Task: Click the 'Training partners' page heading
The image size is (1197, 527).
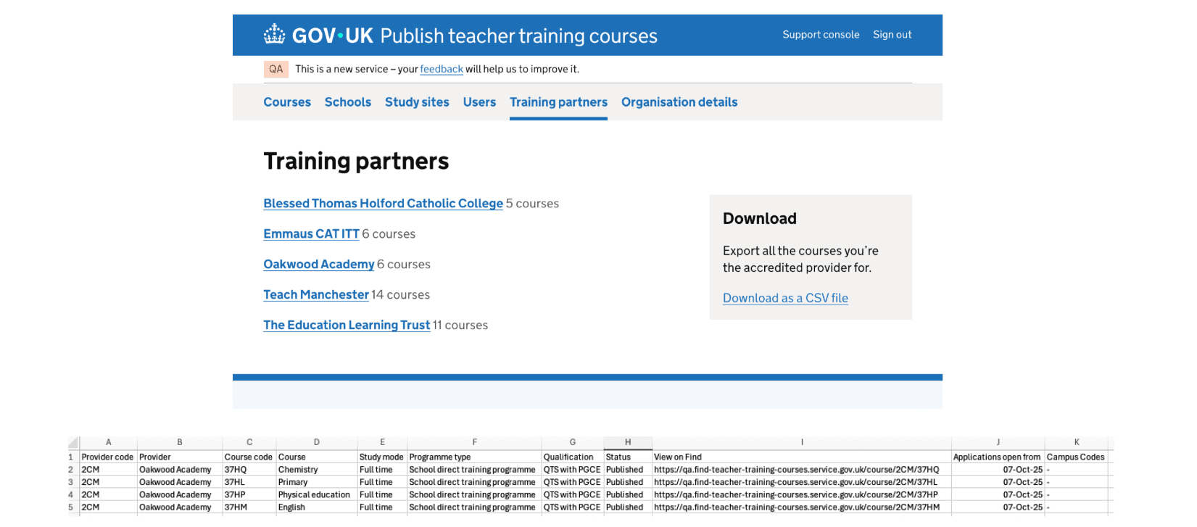Action: point(356,161)
